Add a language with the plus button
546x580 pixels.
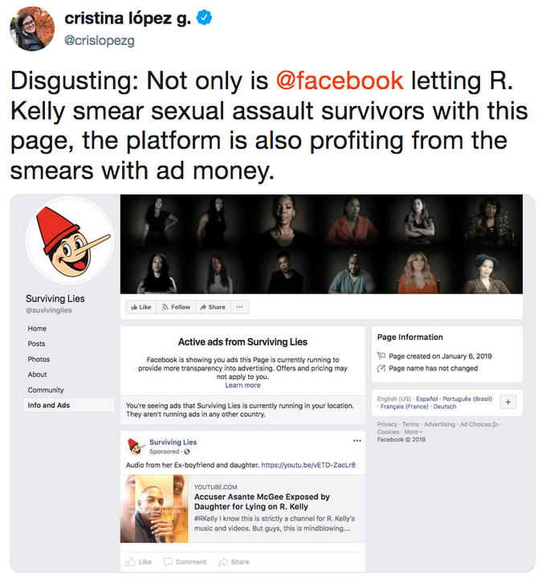[x=508, y=402]
